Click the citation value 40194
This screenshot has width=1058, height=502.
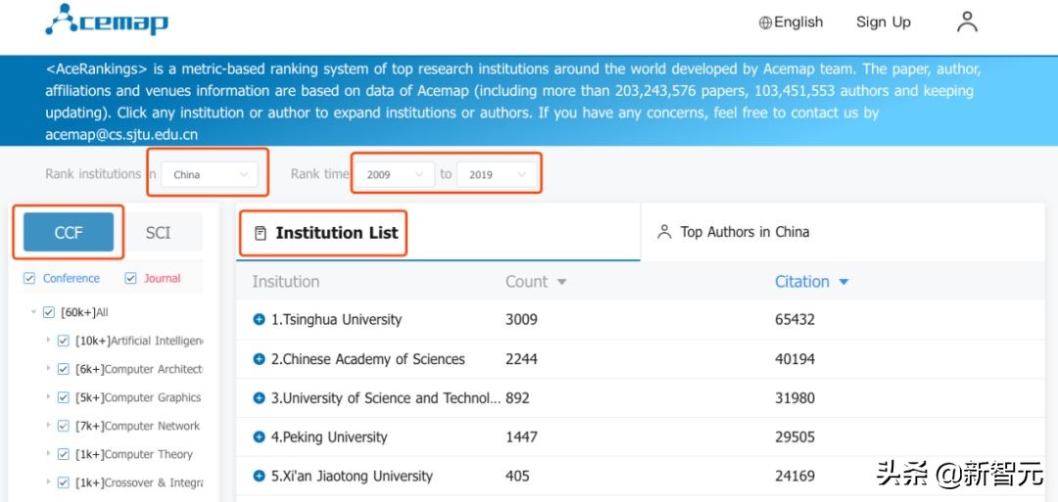pyautogui.click(x=794, y=359)
